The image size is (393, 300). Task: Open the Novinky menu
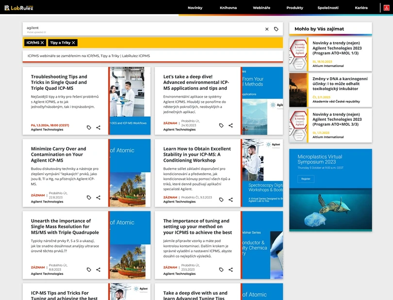(x=195, y=8)
